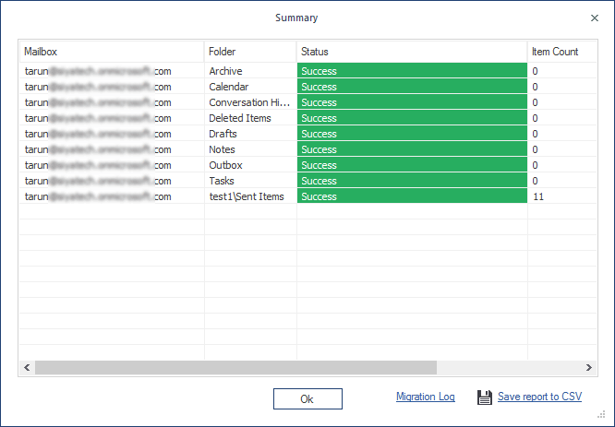Click the window resize grip corner

coord(601,414)
